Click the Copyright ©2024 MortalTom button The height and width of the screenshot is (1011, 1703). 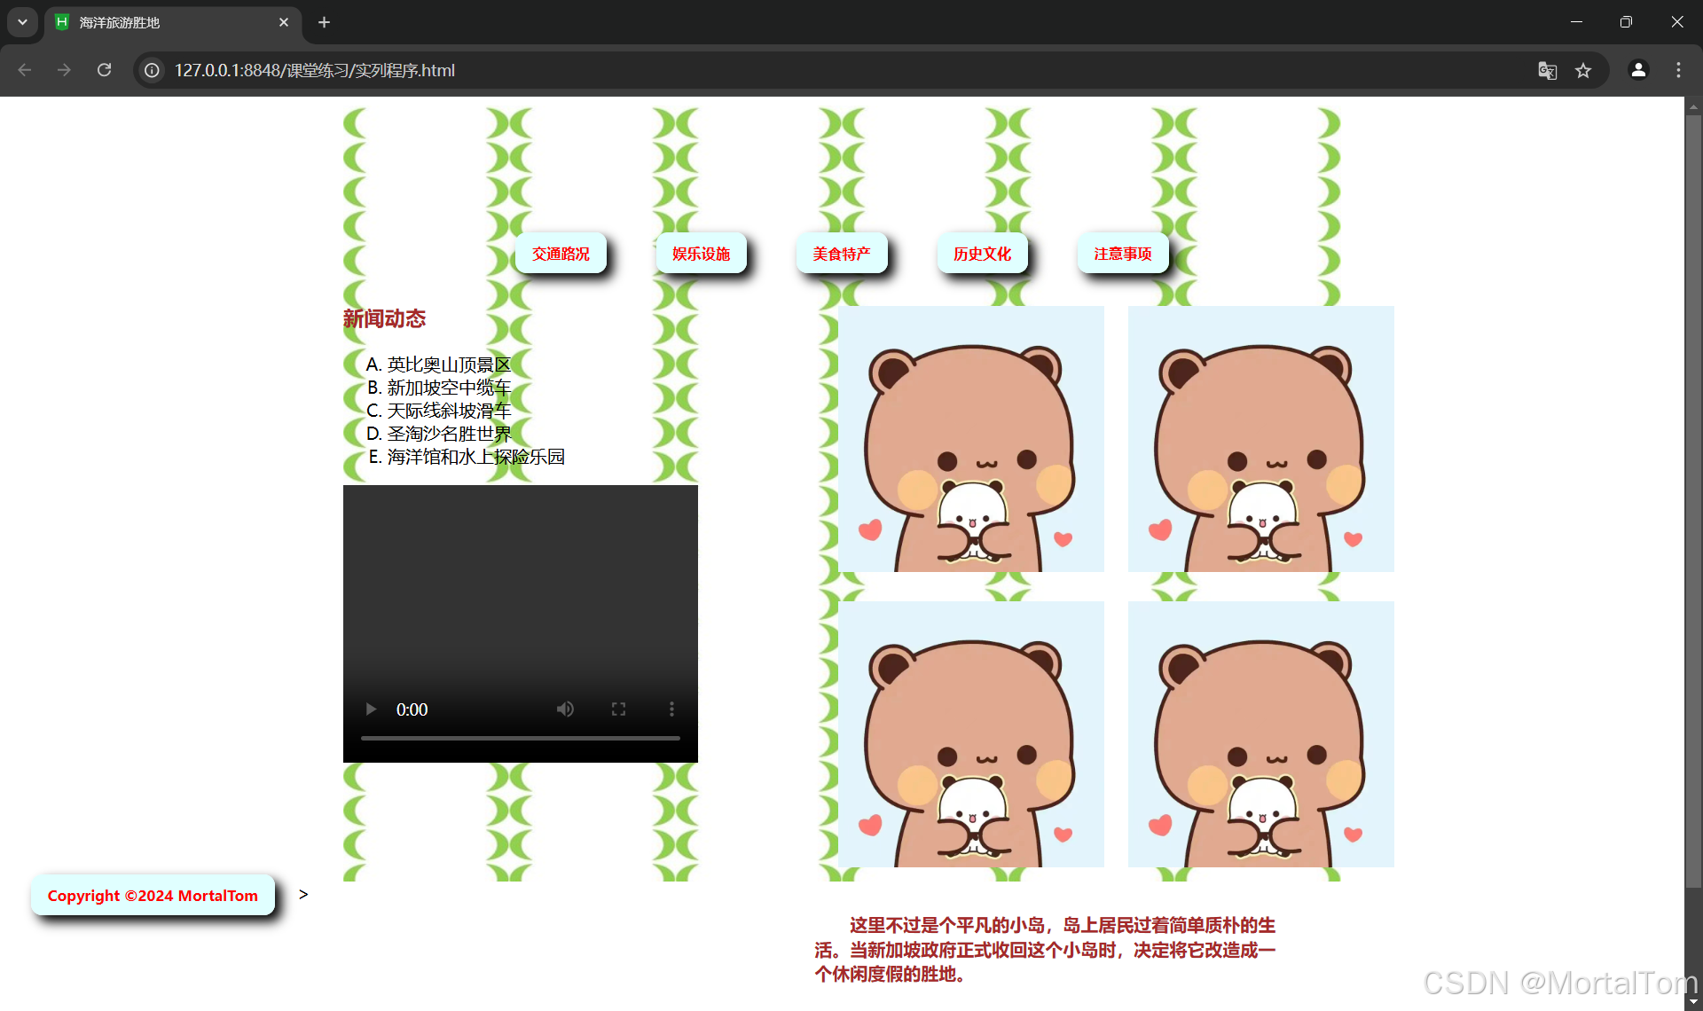[x=153, y=896]
